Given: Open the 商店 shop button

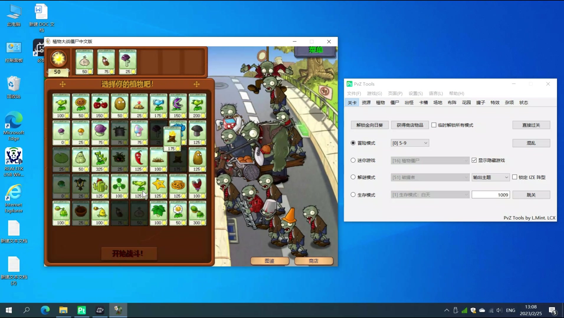Looking at the screenshot, I should point(314,261).
